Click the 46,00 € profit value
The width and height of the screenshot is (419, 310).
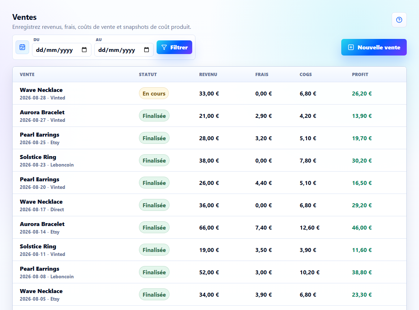point(362,228)
